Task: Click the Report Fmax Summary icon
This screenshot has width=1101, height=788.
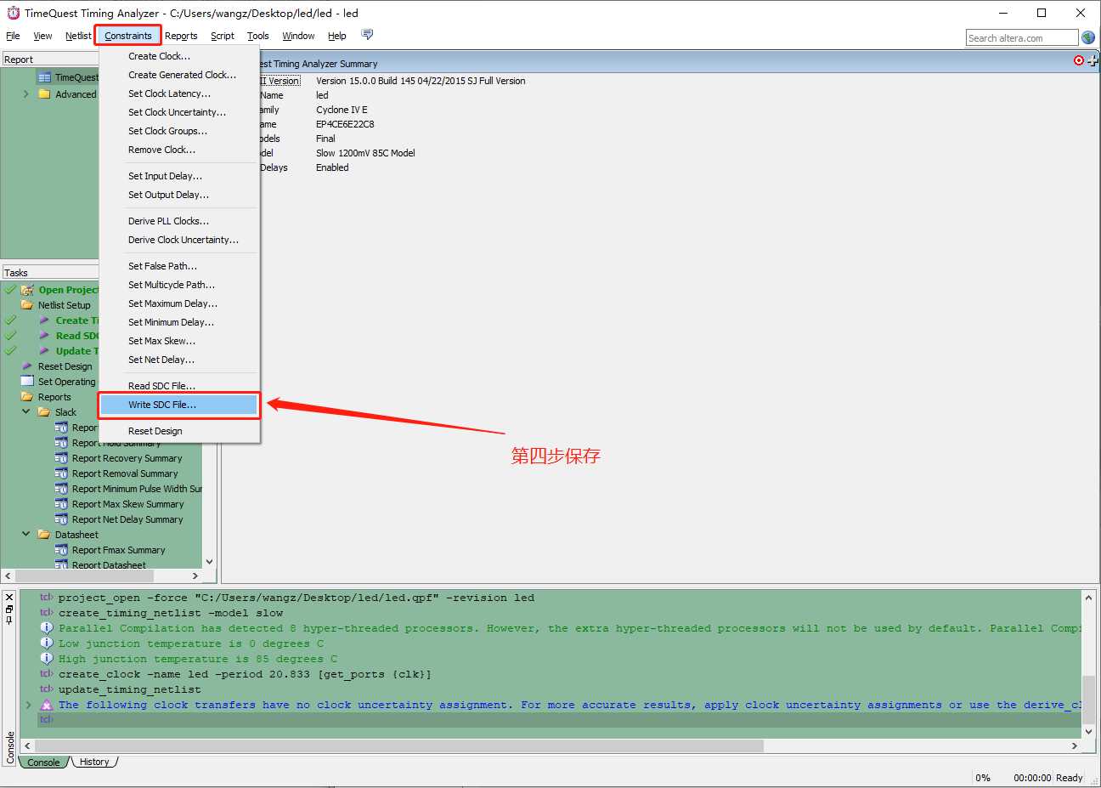Action: coord(61,550)
